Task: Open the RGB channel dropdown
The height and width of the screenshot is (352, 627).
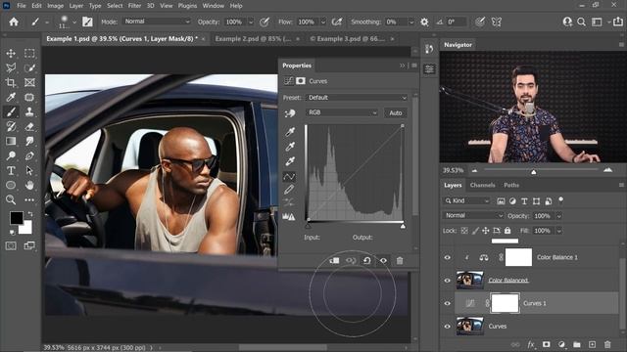Action: pyautogui.click(x=342, y=113)
